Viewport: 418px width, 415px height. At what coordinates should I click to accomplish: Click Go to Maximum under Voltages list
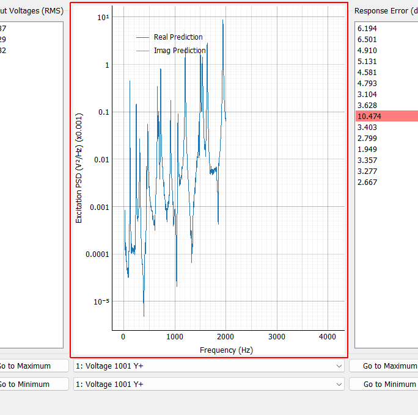coord(34,366)
